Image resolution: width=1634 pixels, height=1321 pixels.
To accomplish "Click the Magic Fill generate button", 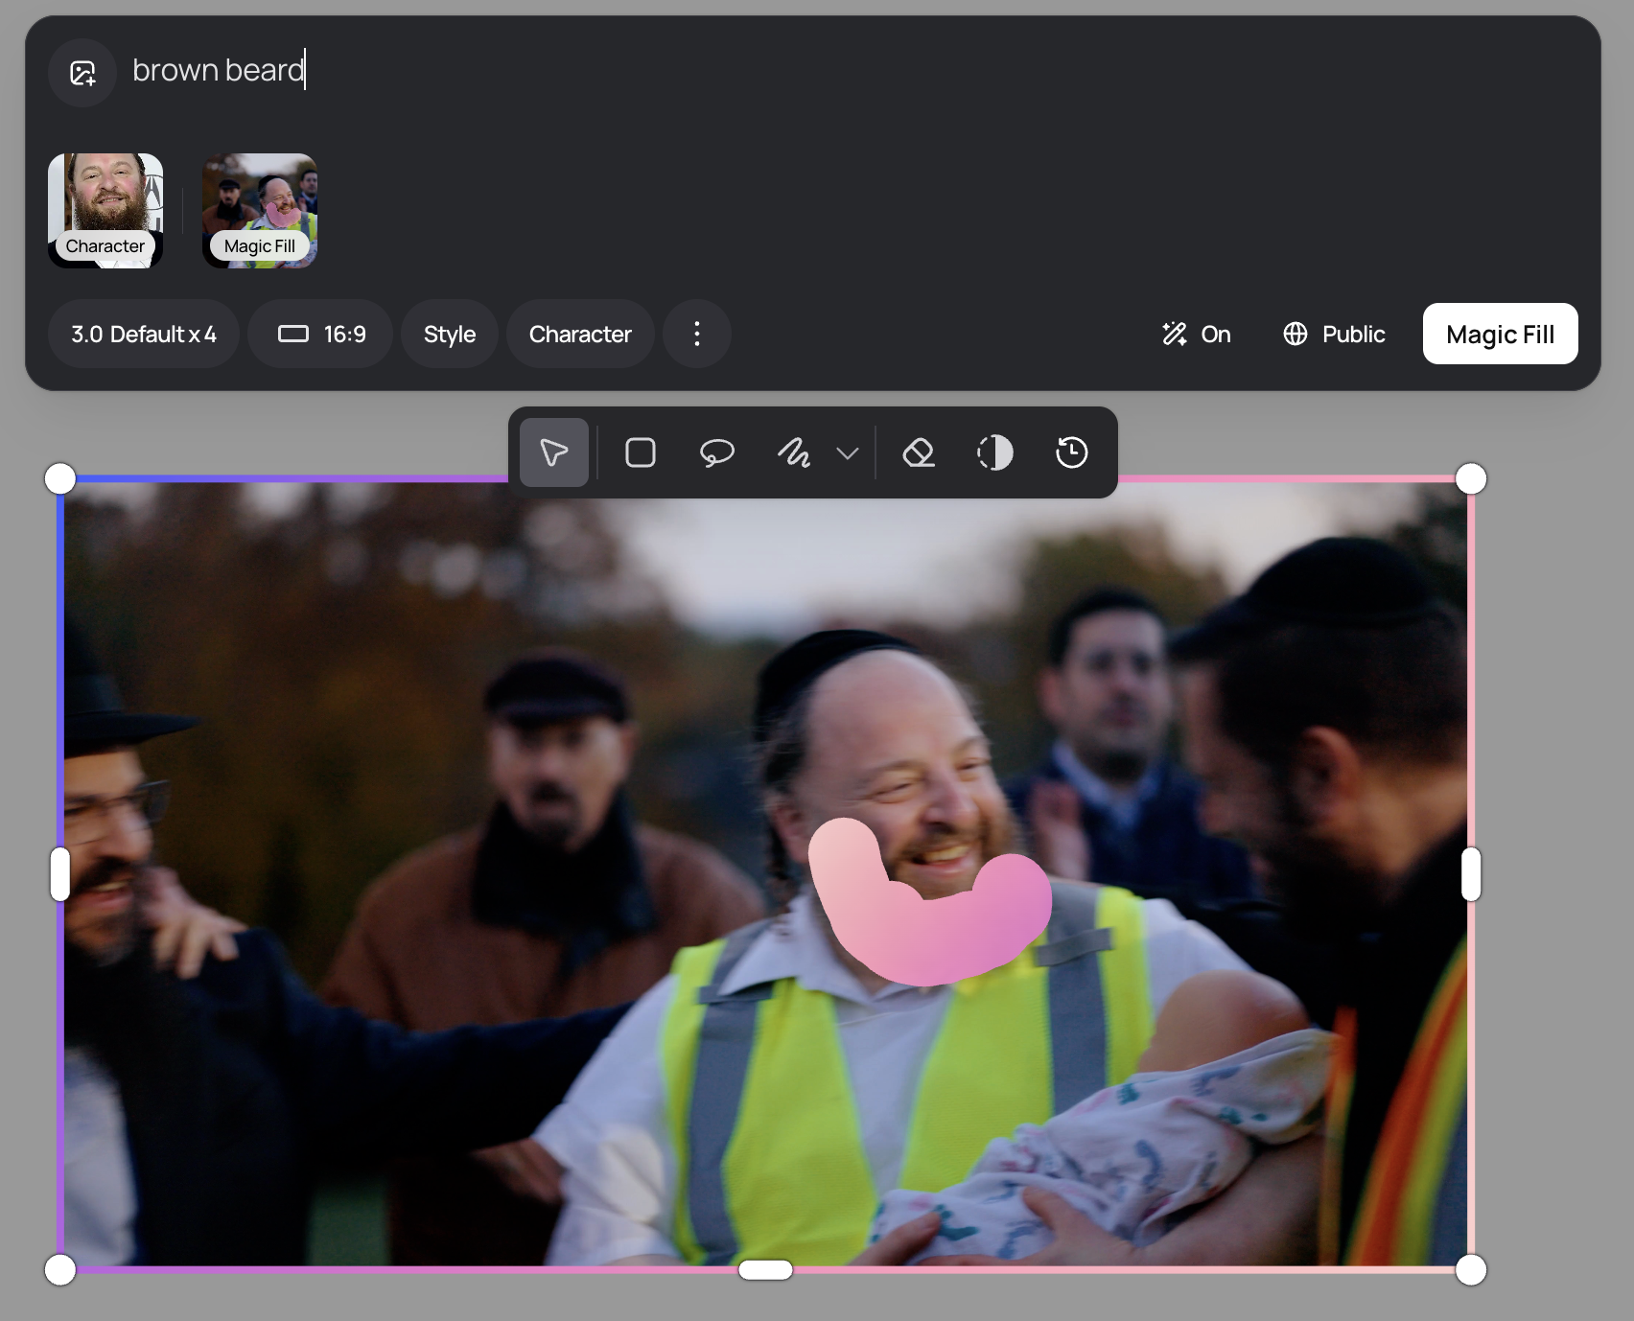I will [1500, 334].
